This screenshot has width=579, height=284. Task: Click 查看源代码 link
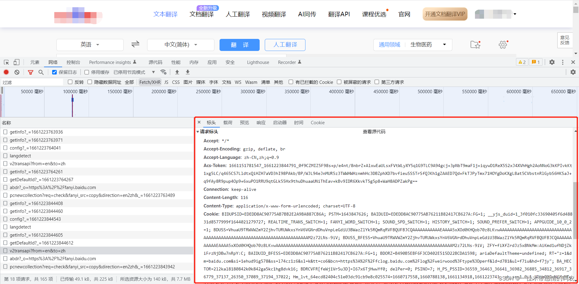[x=374, y=132]
